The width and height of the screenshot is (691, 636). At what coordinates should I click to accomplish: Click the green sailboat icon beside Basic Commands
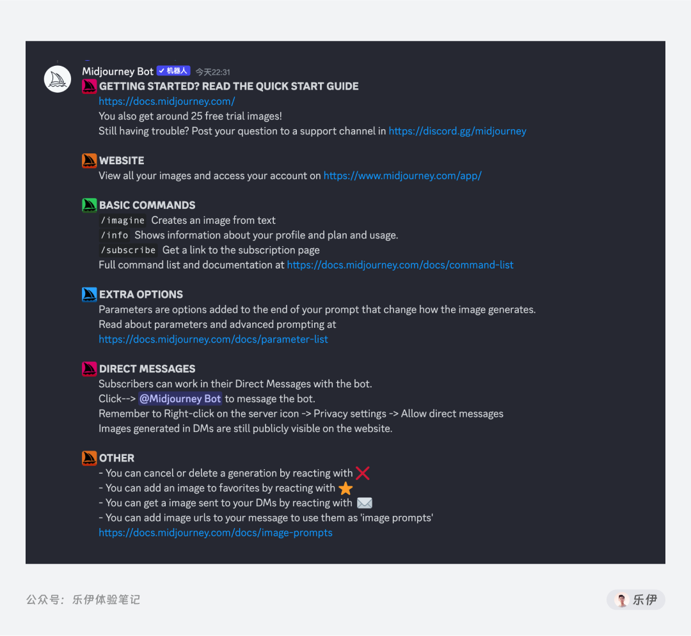tap(89, 205)
